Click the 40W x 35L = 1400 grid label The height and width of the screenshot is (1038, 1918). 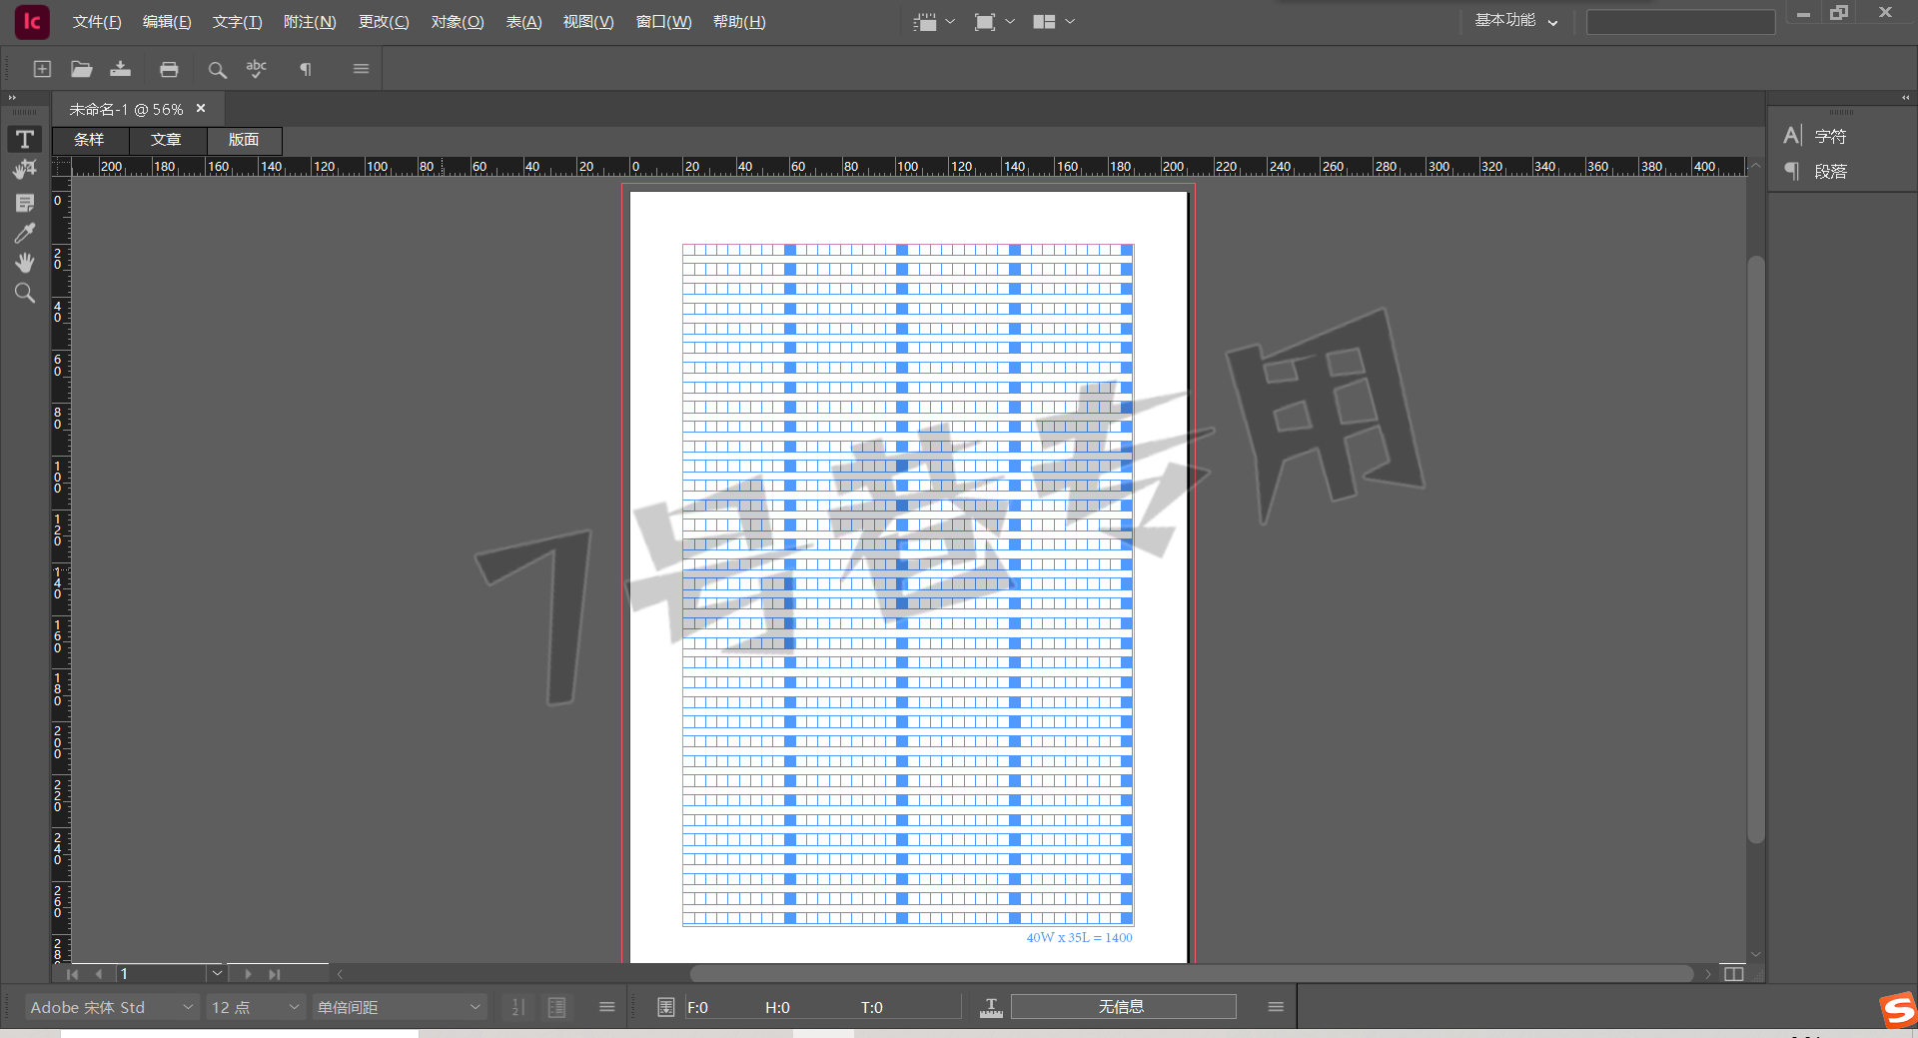tap(1079, 938)
